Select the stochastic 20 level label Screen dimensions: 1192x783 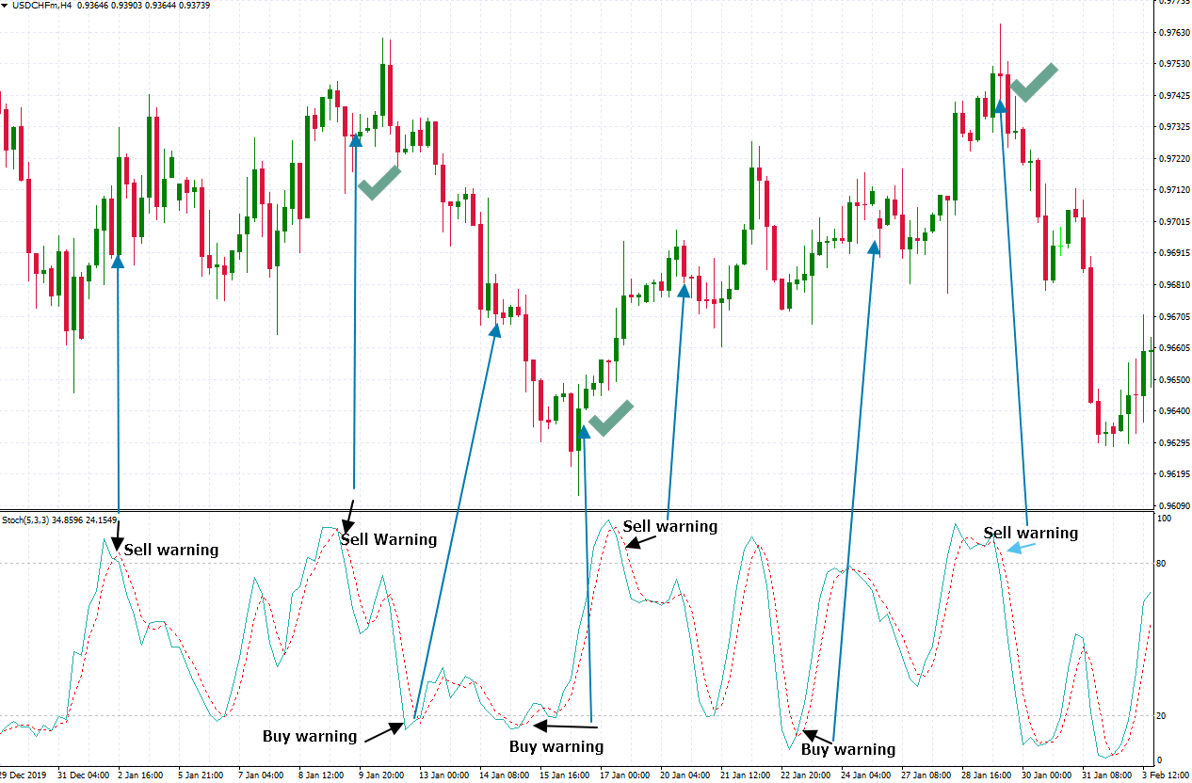pos(1162,716)
